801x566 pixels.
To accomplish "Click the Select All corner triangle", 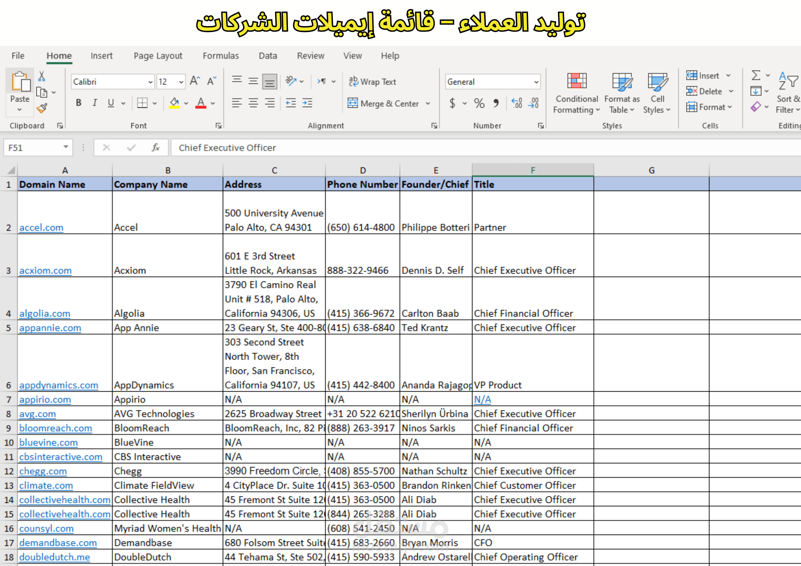I will point(11,170).
